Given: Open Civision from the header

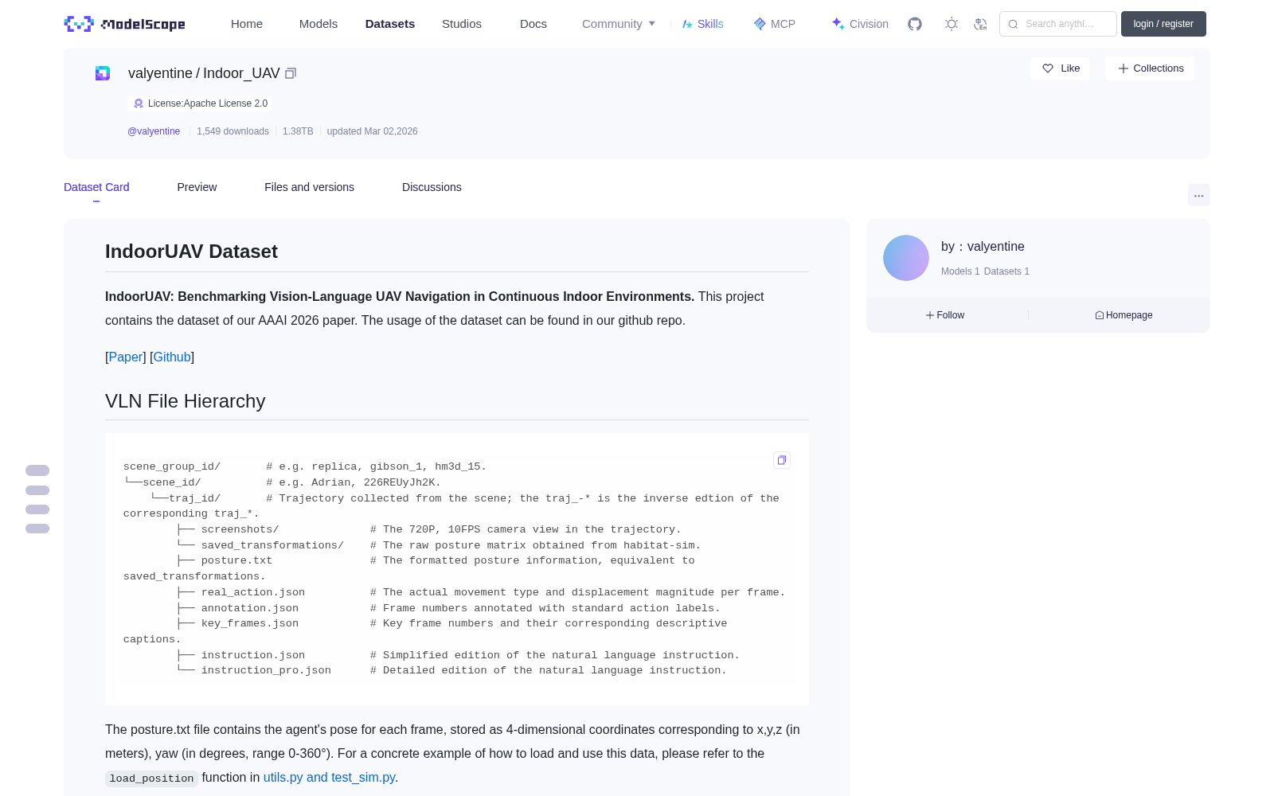Looking at the screenshot, I should pos(859,24).
